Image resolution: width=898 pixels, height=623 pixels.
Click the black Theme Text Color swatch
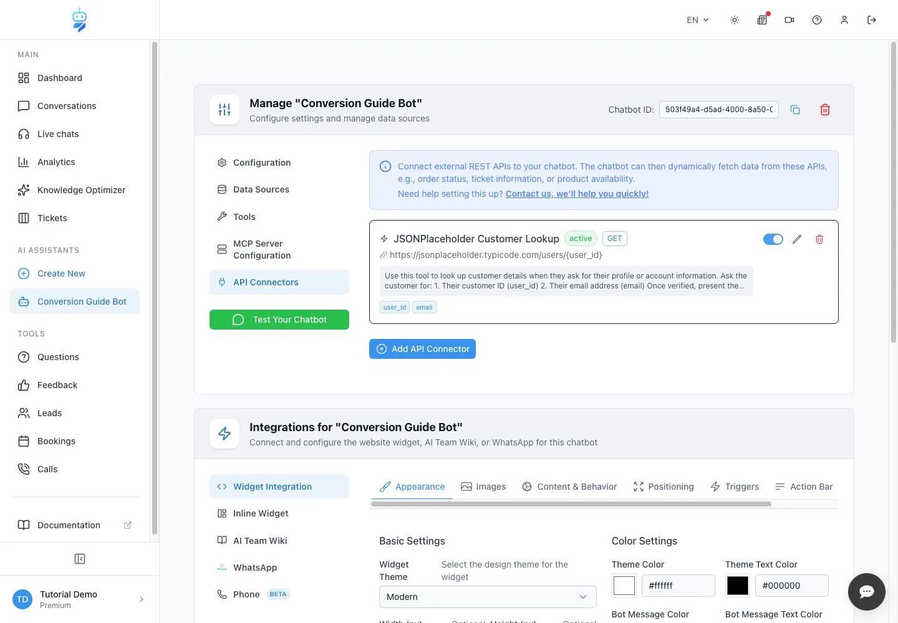[738, 586]
